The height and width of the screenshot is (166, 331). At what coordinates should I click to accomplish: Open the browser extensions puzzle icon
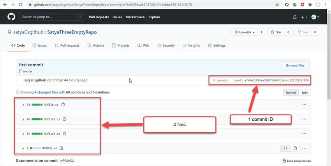tap(310, 5)
